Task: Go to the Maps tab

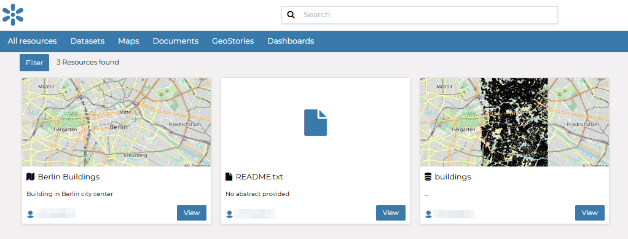Action: (x=128, y=41)
